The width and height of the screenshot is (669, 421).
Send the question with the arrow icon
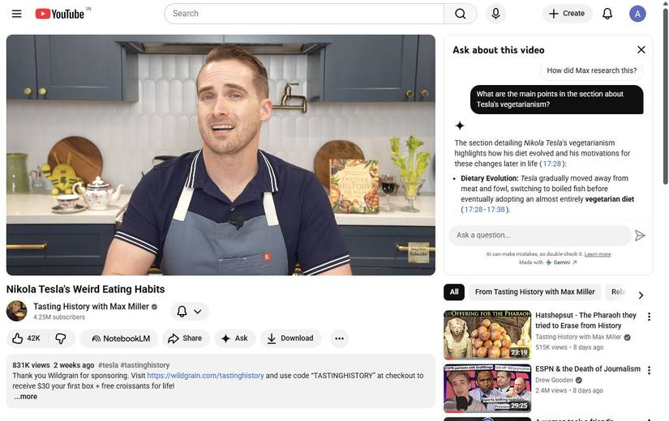pos(640,236)
